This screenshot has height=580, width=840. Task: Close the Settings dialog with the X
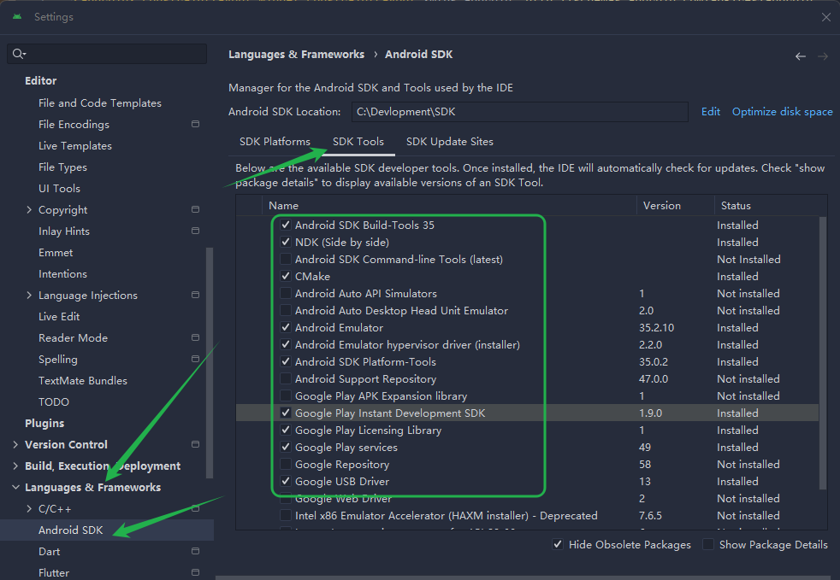pyautogui.click(x=826, y=17)
